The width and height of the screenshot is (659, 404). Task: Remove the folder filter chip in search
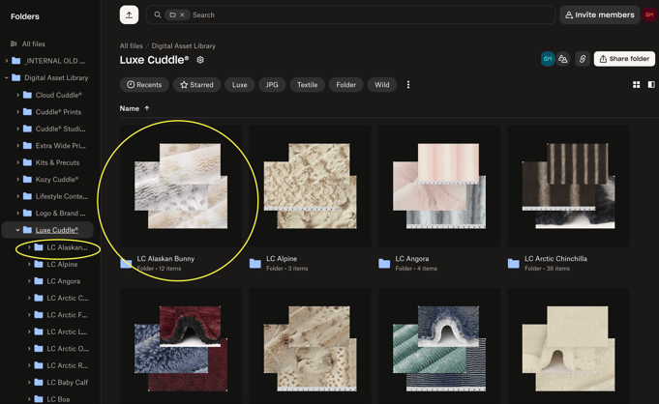182,15
